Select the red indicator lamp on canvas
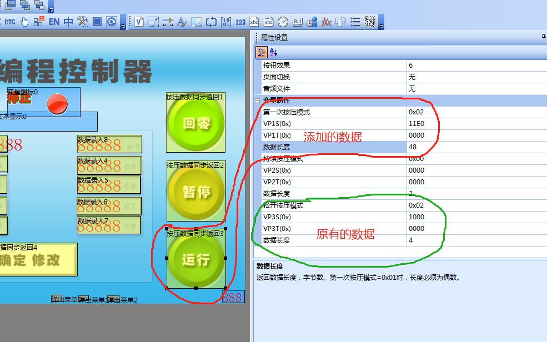 (57, 104)
